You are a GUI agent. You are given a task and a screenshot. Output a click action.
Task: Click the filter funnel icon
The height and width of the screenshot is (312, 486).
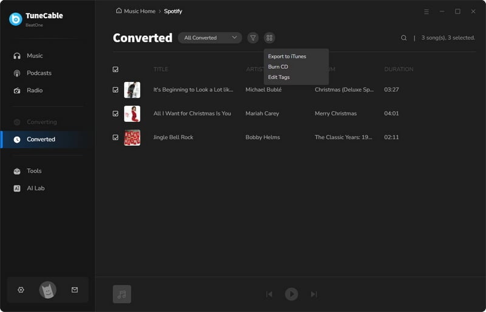click(x=253, y=38)
